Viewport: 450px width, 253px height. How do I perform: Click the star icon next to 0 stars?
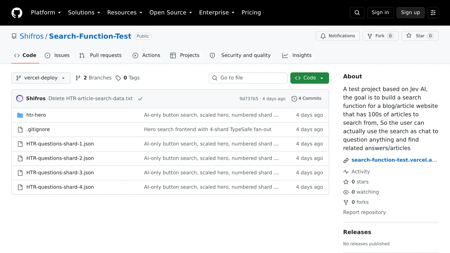tap(346, 182)
